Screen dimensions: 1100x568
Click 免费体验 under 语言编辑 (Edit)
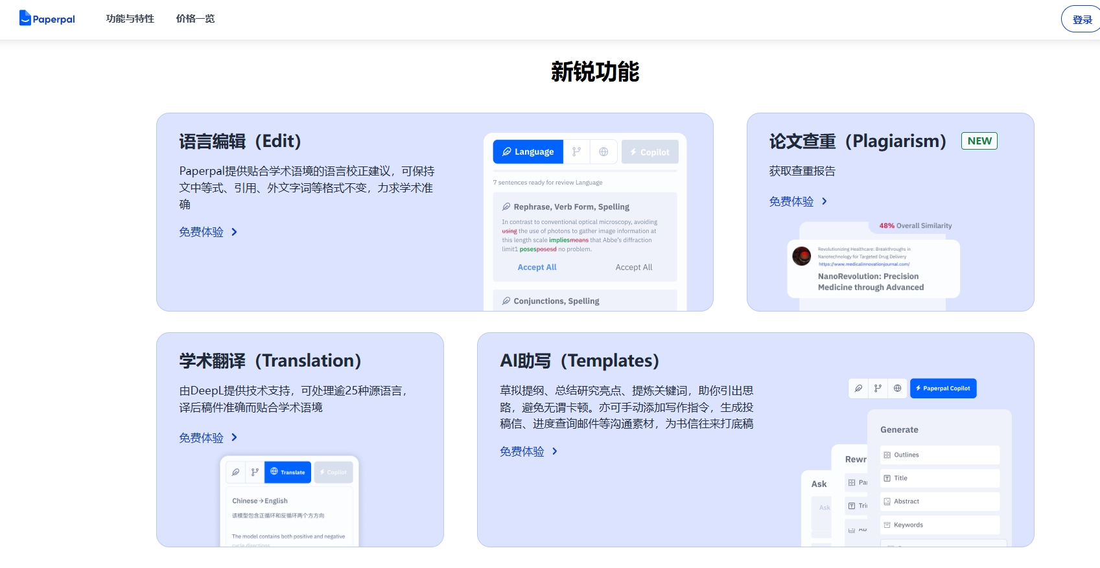(x=201, y=232)
